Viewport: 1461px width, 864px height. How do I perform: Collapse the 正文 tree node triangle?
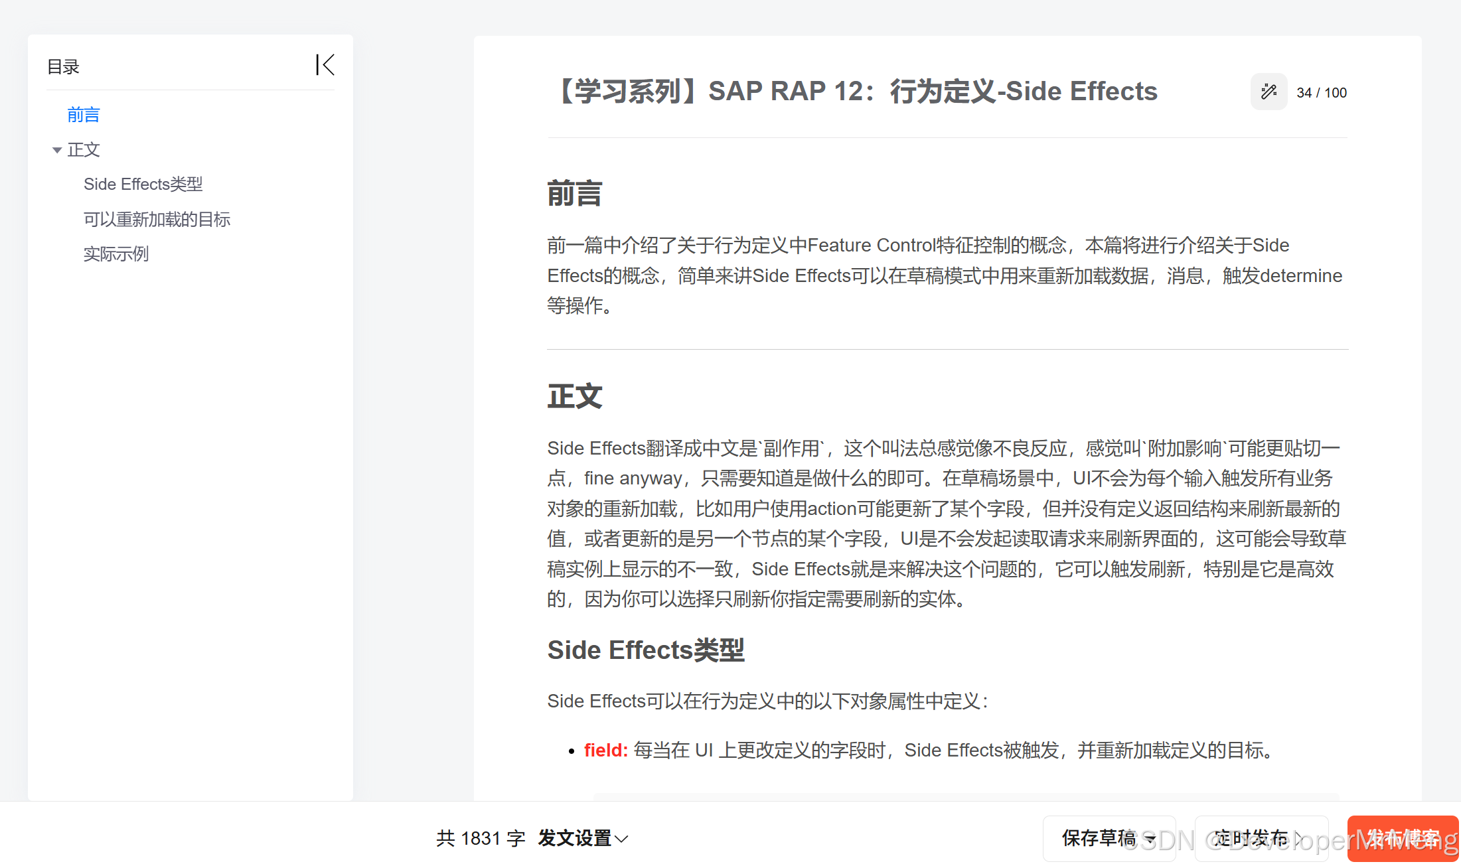[x=57, y=151]
